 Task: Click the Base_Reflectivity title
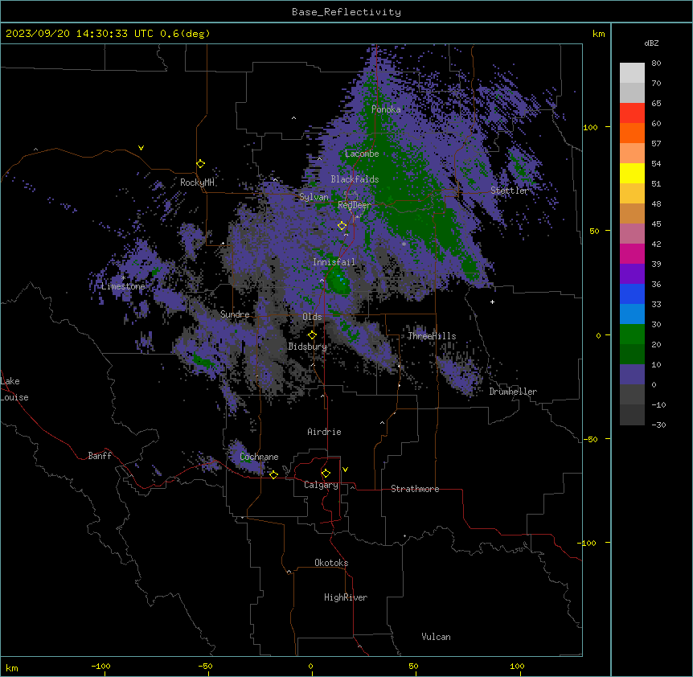tap(346, 12)
